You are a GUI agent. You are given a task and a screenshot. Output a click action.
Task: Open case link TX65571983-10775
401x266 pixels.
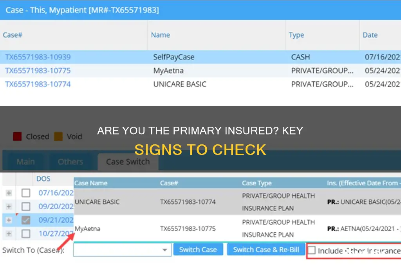tap(38, 70)
